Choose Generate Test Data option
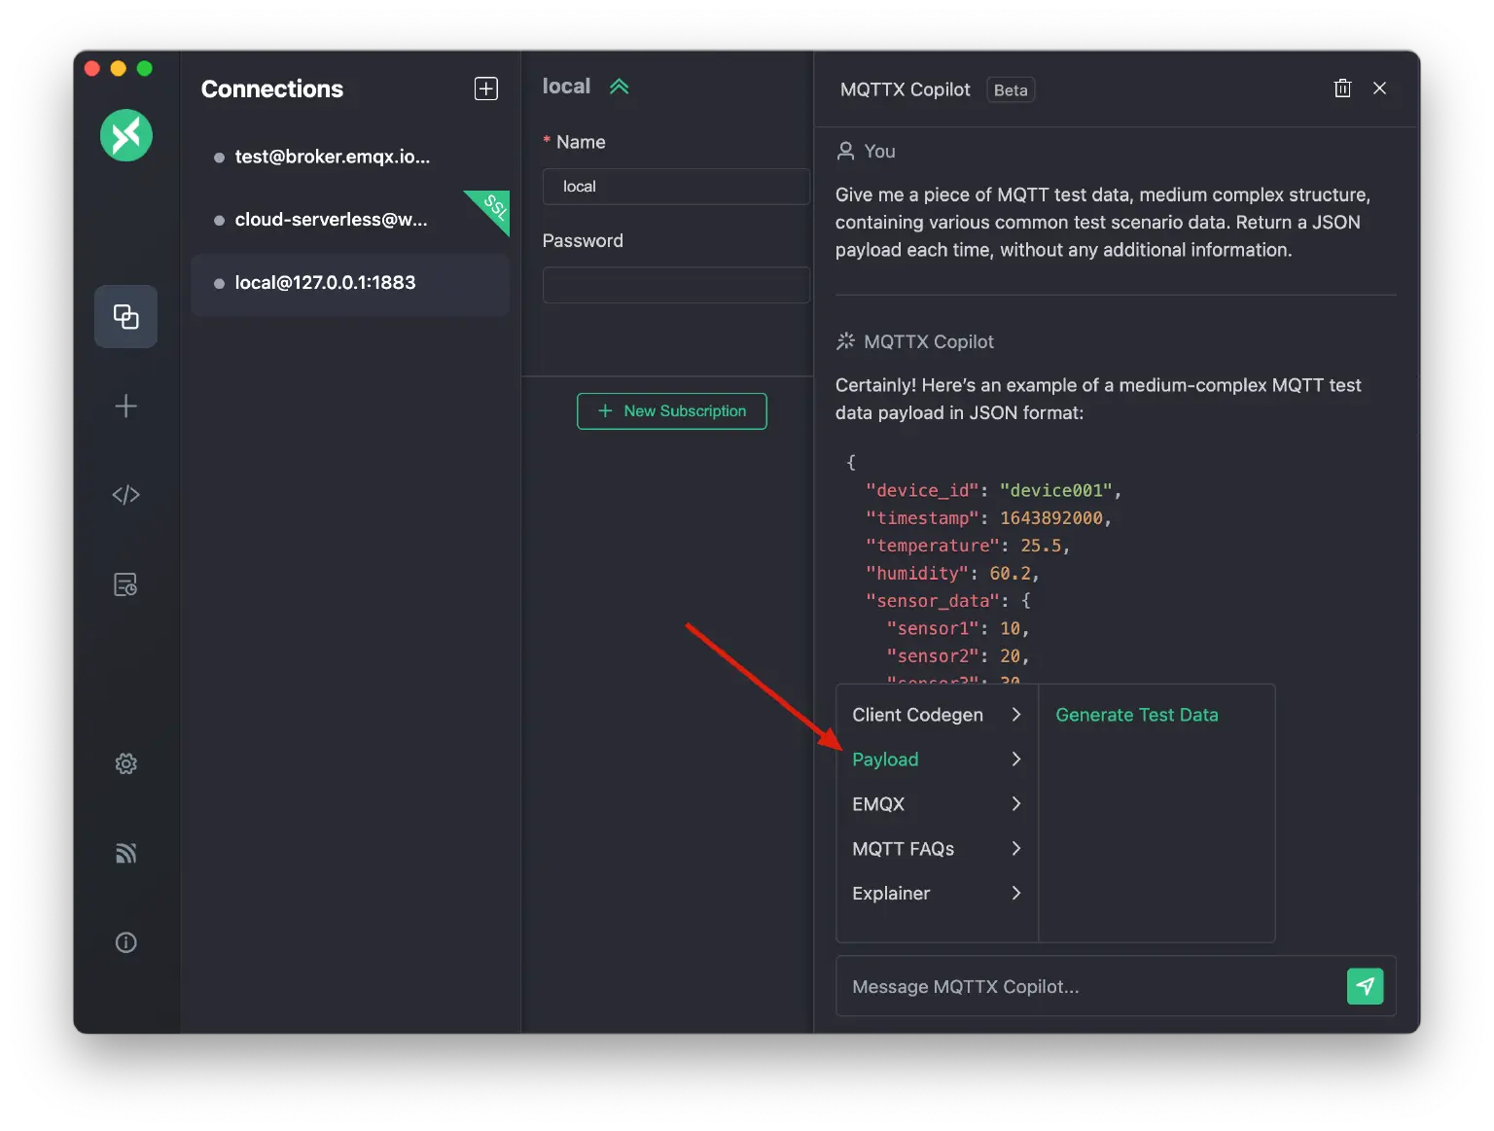This screenshot has height=1131, width=1494. click(1136, 714)
